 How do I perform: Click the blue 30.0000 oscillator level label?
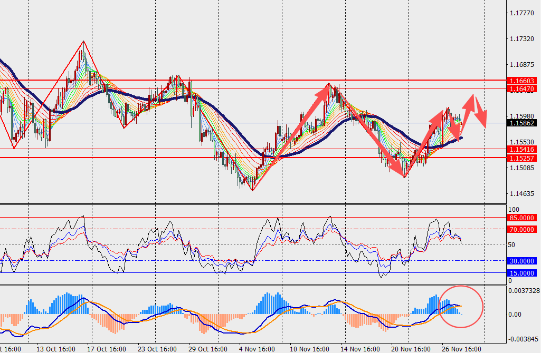[x=521, y=261]
